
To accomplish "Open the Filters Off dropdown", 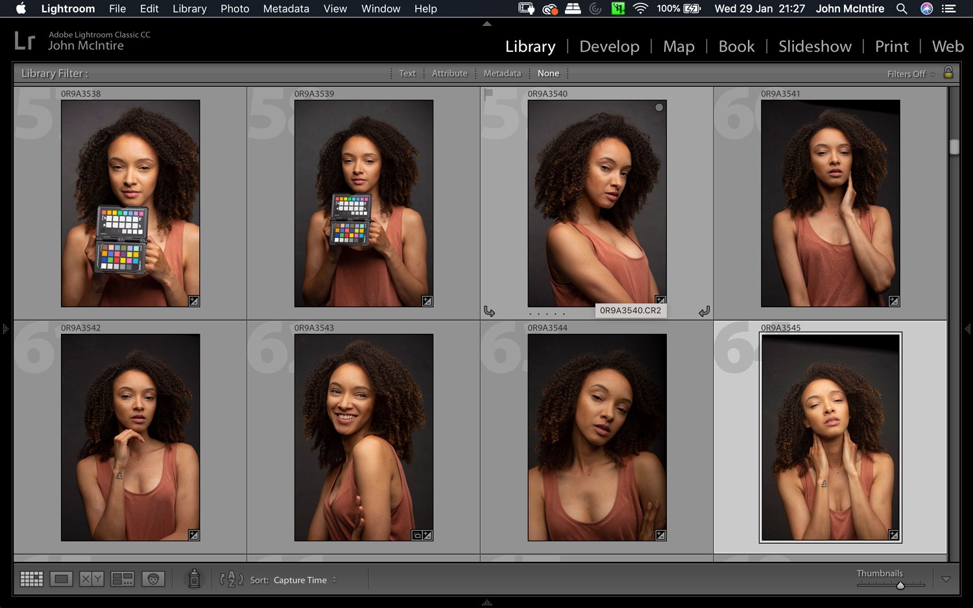I will 908,73.
